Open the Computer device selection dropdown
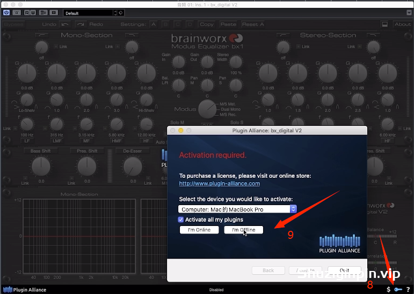Screen dimensions: 414x294 tap(237, 209)
